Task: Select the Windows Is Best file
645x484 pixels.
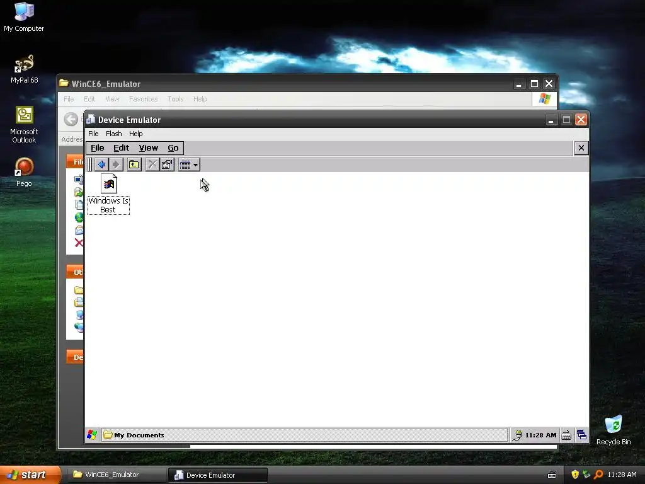Action: 108,194
